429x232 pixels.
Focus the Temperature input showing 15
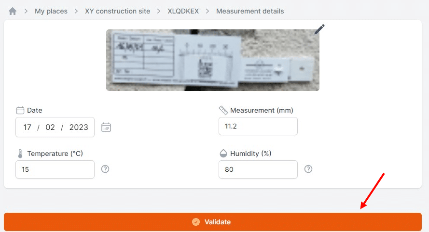[55, 169]
